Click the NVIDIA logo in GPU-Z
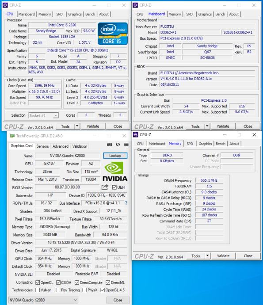 (x=115, y=172)
